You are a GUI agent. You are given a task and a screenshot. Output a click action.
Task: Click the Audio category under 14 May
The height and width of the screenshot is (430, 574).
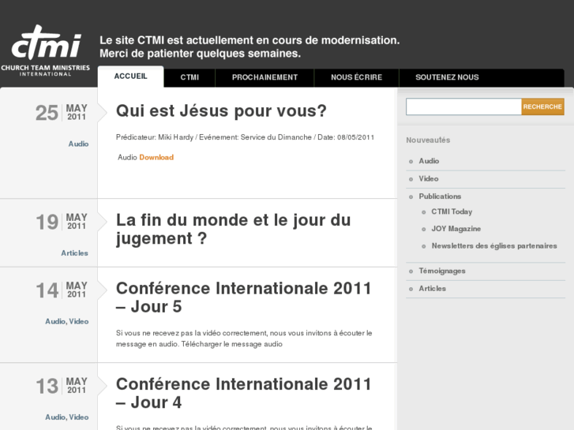(x=55, y=321)
